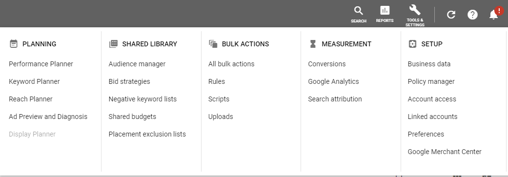Open Linked accounts in Setup
This screenshot has width=508, height=177.
pos(432,117)
